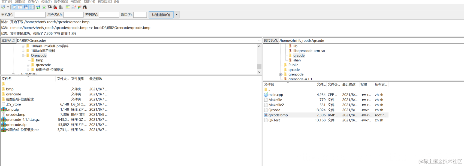Click the main.cpp file icon
Viewport: 464px width, 166px height.
(266, 95)
